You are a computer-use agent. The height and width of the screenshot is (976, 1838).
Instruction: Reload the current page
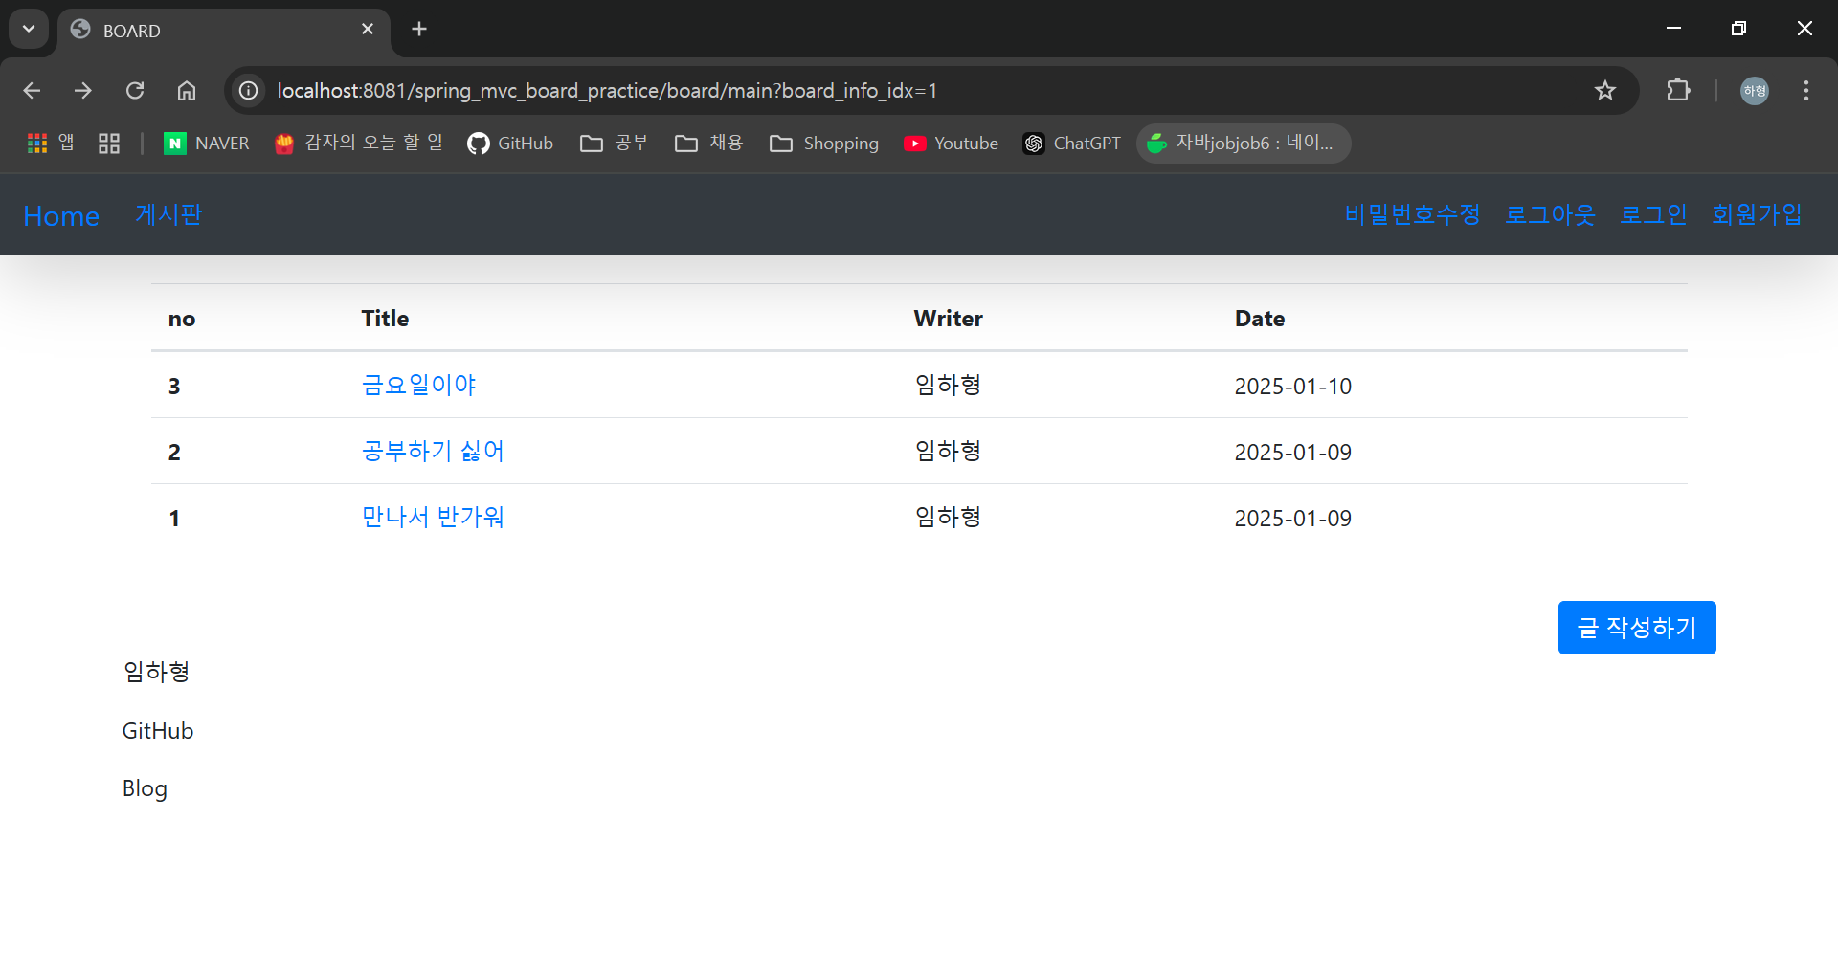click(135, 90)
